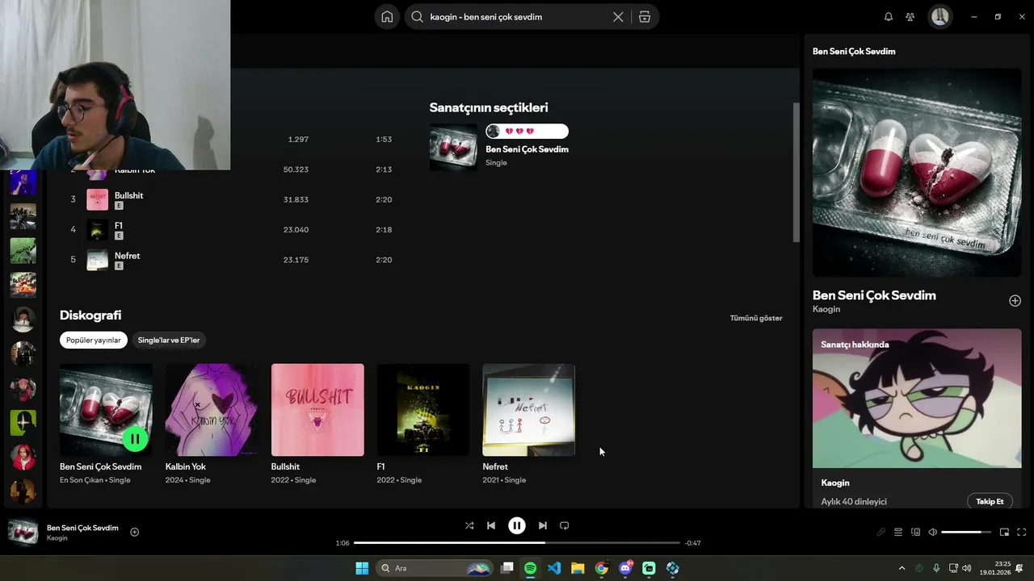Open the Bullshit album cover in Diskografi
Image resolution: width=1034 pixels, height=581 pixels.
click(x=317, y=410)
